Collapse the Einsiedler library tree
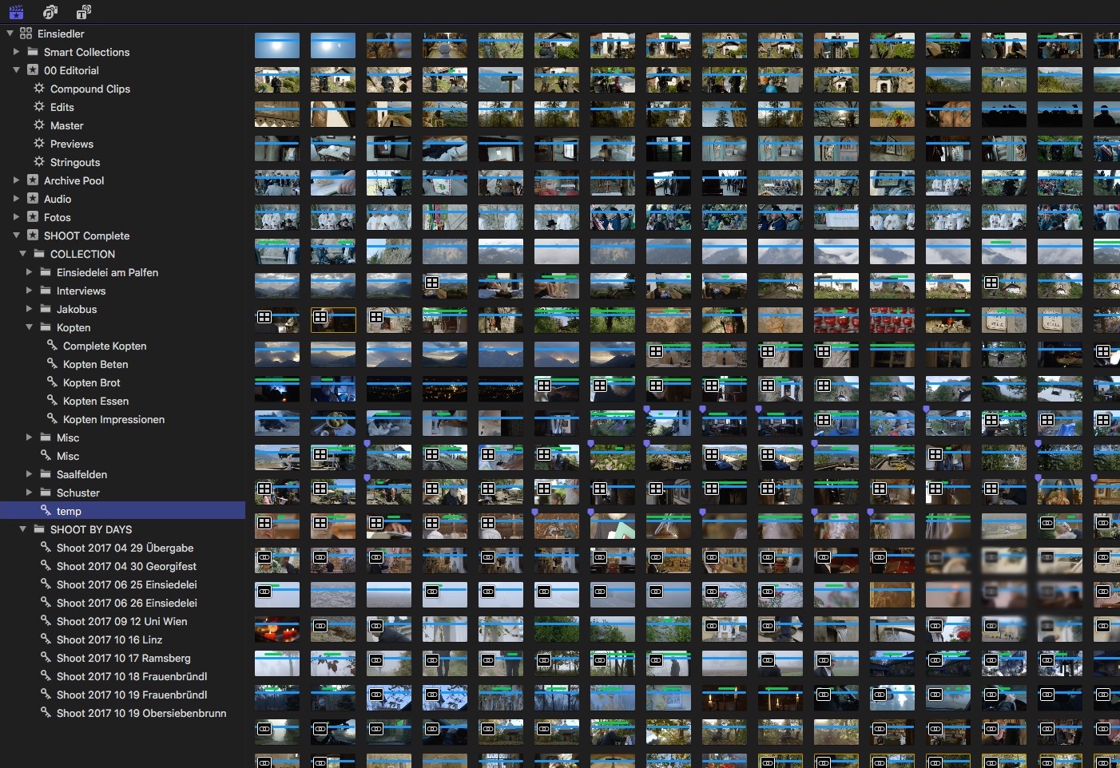Viewport: 1120px width, 768px height. pos(10,34)
